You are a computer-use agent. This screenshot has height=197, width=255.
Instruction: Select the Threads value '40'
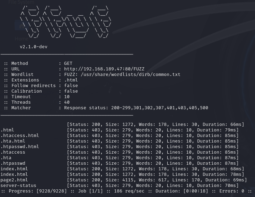click(x=67, y=102)
